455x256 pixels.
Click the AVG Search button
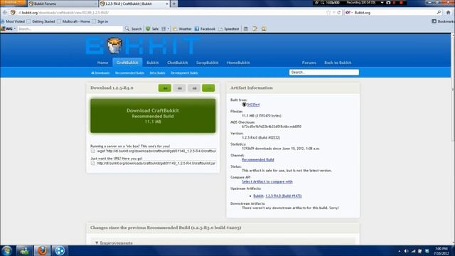[x=134, y=28]
